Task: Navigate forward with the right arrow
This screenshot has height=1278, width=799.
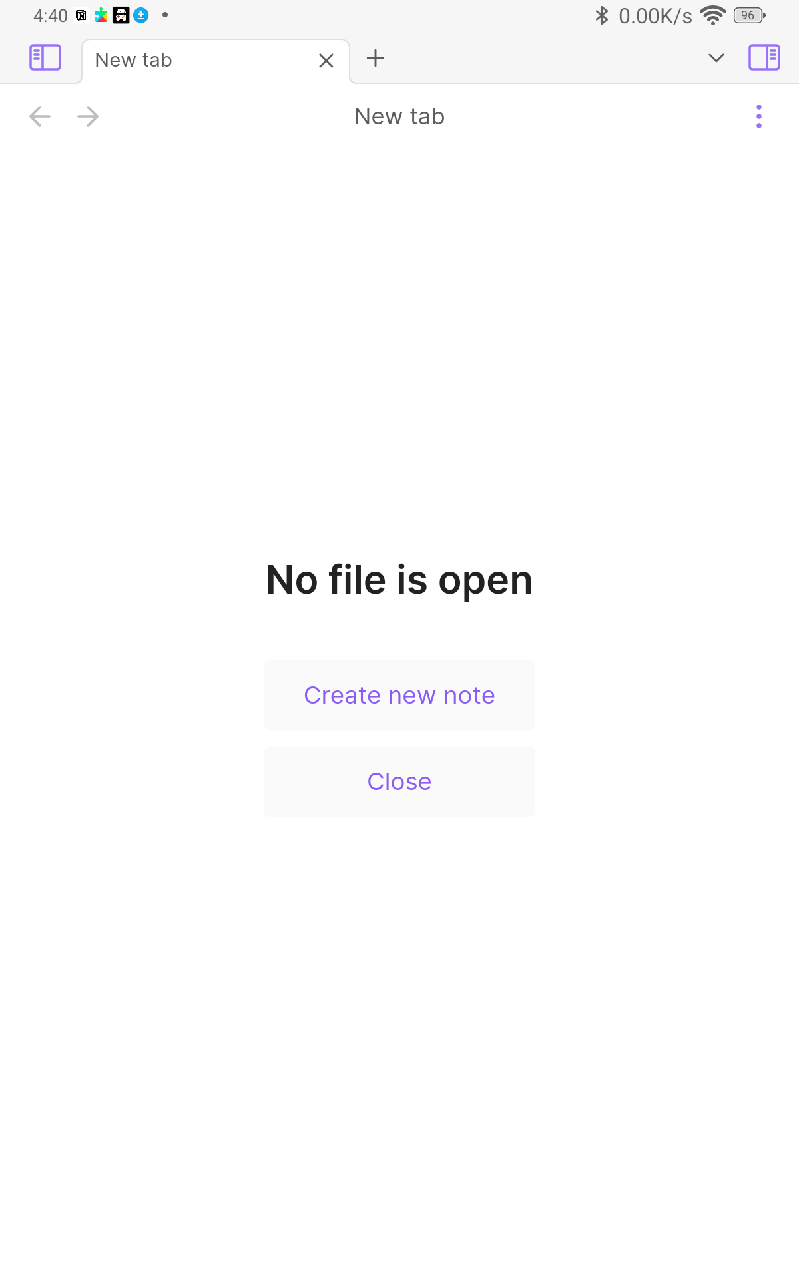Action: [88, 116]
